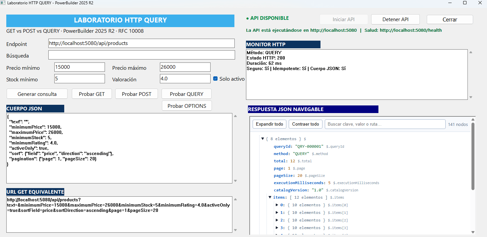Click the Valoración field with 4.0
Image resolution: width=487 pixels, height=237 pixels.
(x=185, y=79)
